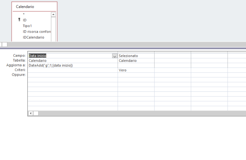Click the Data inizio field cell

(x=70, y=56)
